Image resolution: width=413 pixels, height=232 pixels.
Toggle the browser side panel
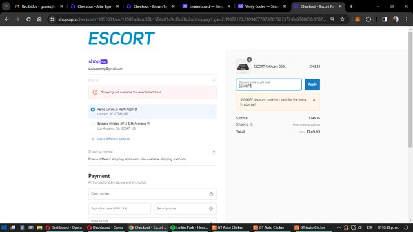(385, 19)
